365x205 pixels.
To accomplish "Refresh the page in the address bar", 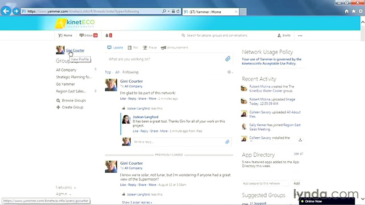I will point(178,11).
